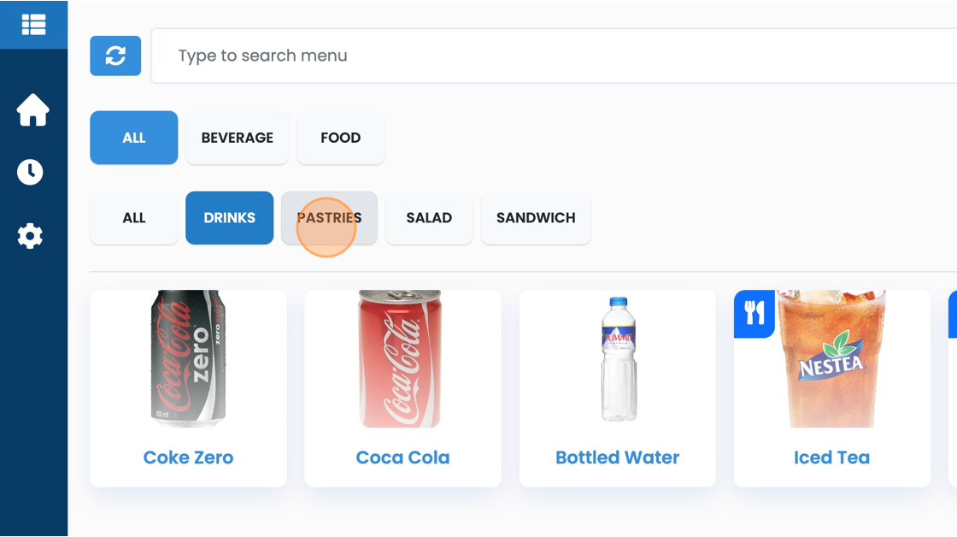Switch to the PASTRIES subcategory

[x=329, y=218]
